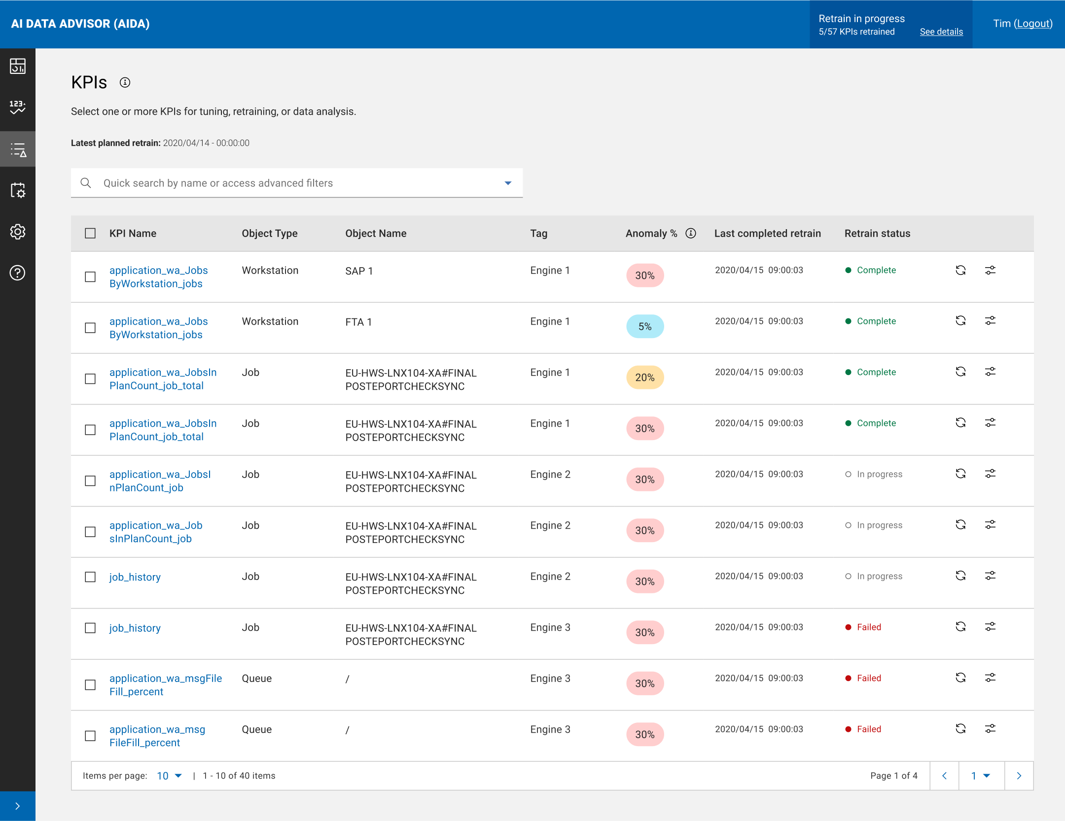Click retrain icon for SAP 1 row
This screenshot has width=1065, height=821.
coord(960,270)
